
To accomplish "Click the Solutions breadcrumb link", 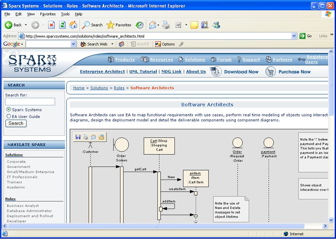I will 99,88.
